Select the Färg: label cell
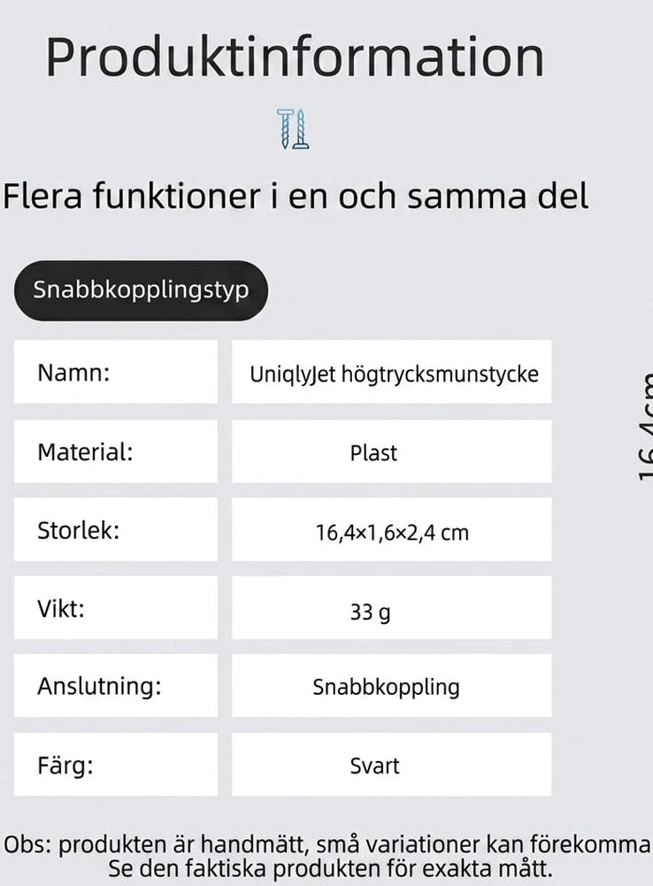The width and height of the screenshot is (653, 886). click(x=116, y=765)
